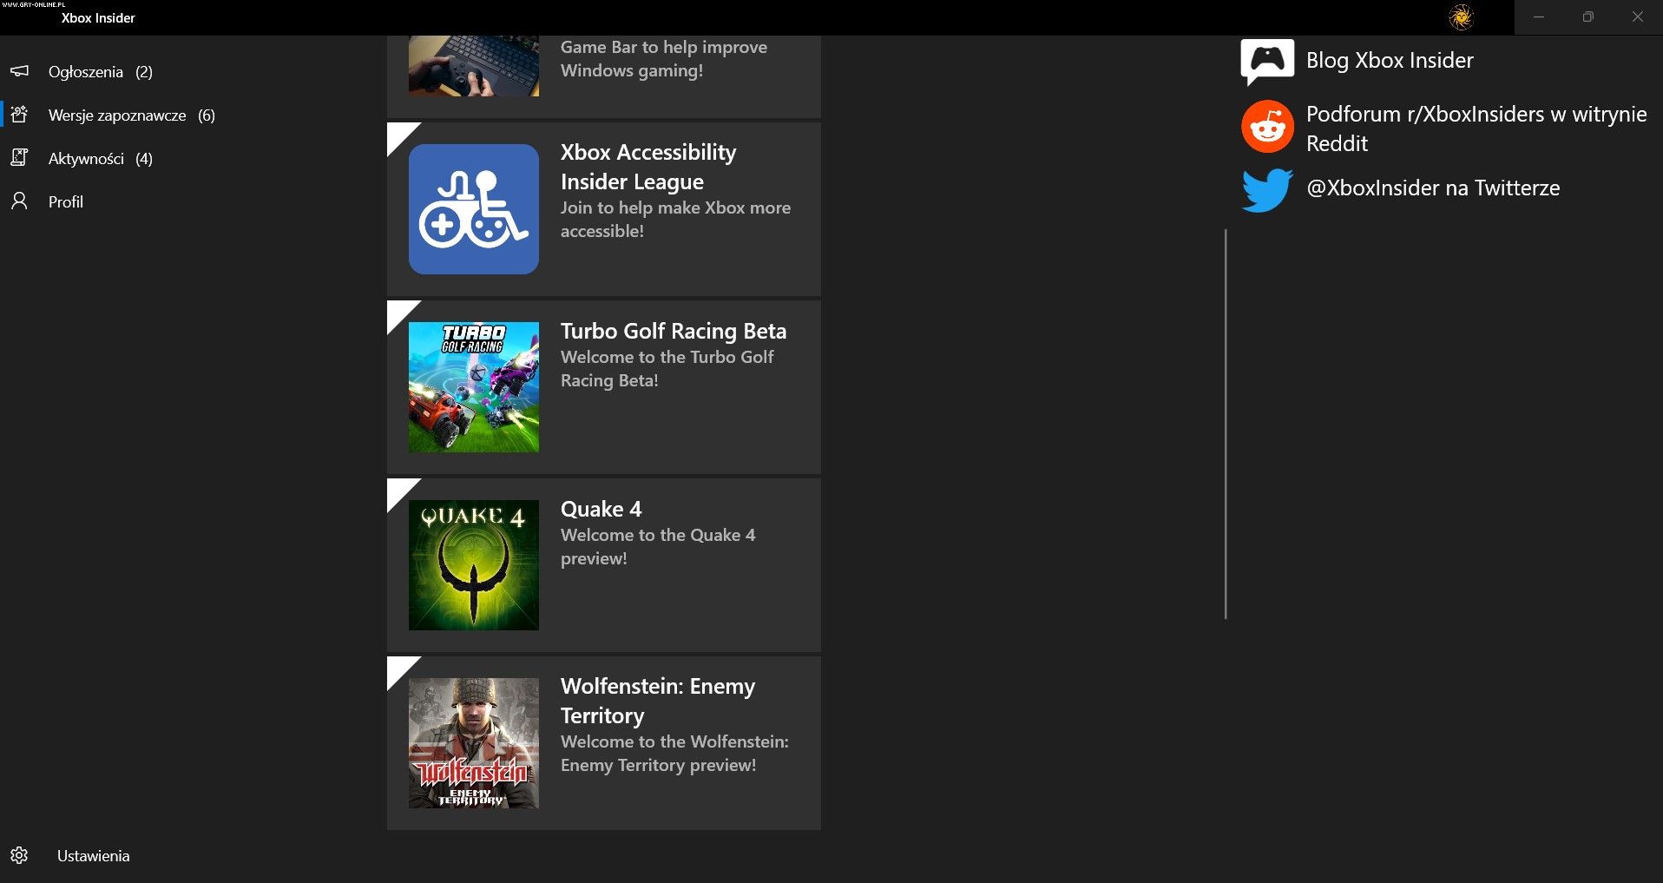Click 'Join to help make Xbox more accessible!' text
This screenshot has width=1663, height=883.
pos(675,220)
